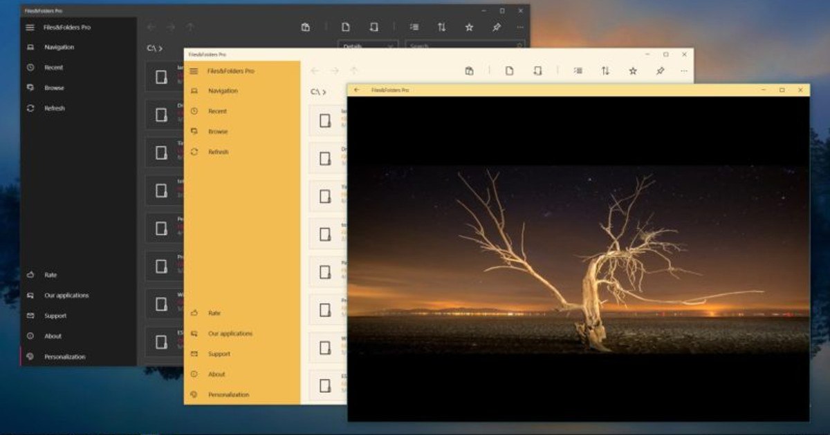Expand the Details view dropdown in dark window
The height and width of the screenshot is (435, 830).
pos(368,45)
